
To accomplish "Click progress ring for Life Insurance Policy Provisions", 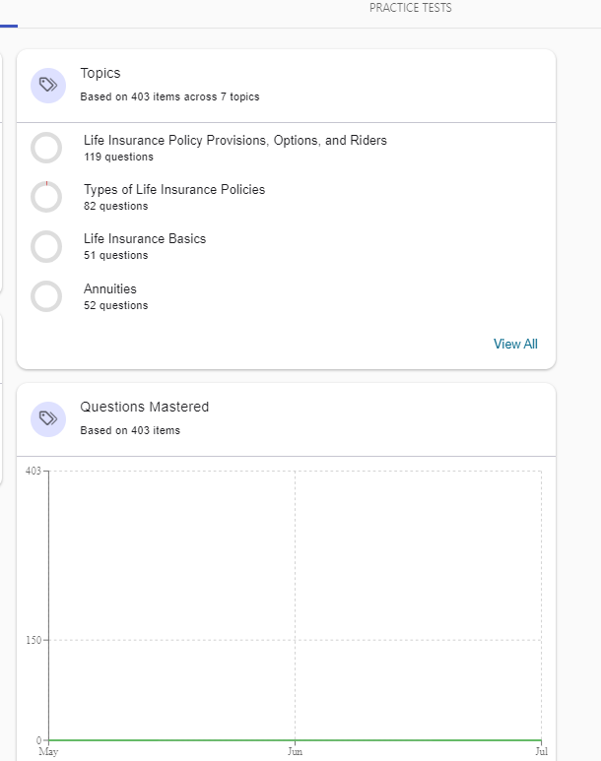I will pyautogui.click(x=46, y=148).
